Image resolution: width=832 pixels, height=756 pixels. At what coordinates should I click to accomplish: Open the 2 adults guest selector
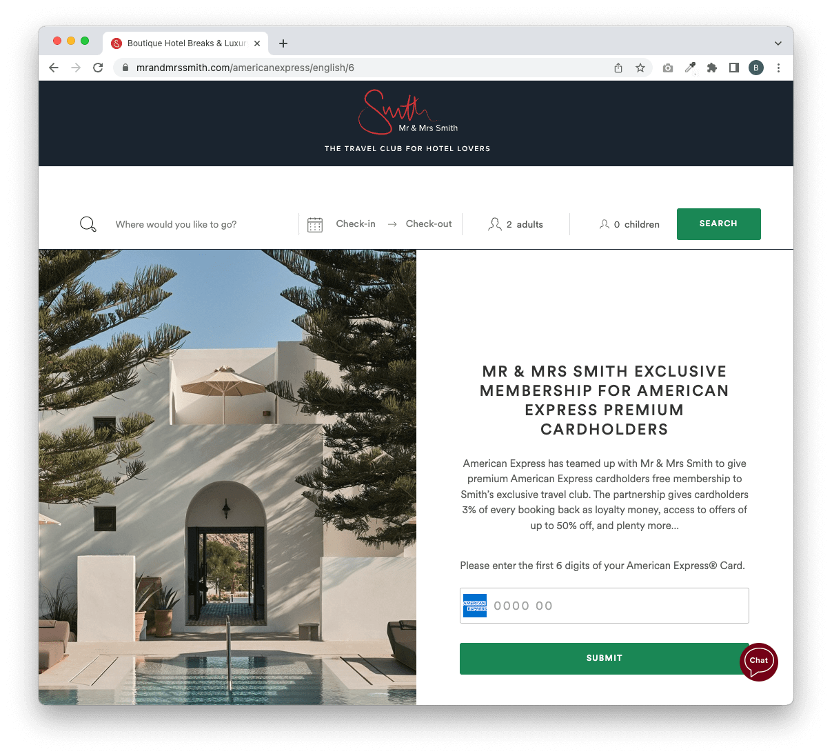(516, 224)
